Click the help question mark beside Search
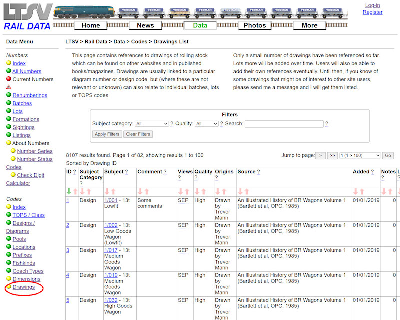The image size is (400, 320). [327, 124]
